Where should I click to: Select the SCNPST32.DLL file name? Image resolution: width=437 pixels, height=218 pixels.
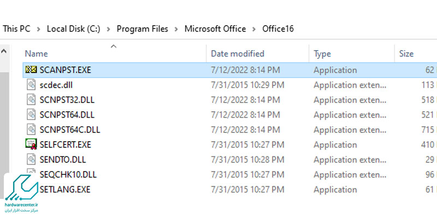pos(67,100)
